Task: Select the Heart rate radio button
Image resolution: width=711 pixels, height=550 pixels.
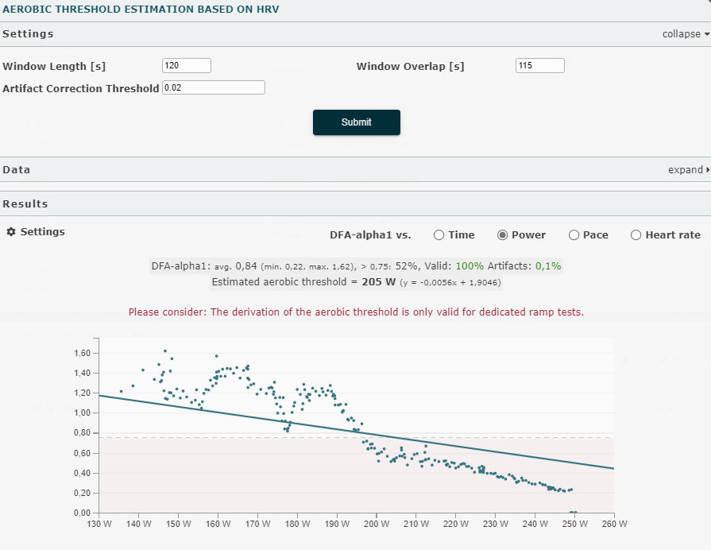Action: tap(636, 234)
